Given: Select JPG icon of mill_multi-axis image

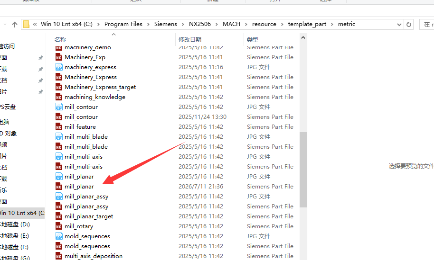Looking at the screenshot, I should coord(59,156).
